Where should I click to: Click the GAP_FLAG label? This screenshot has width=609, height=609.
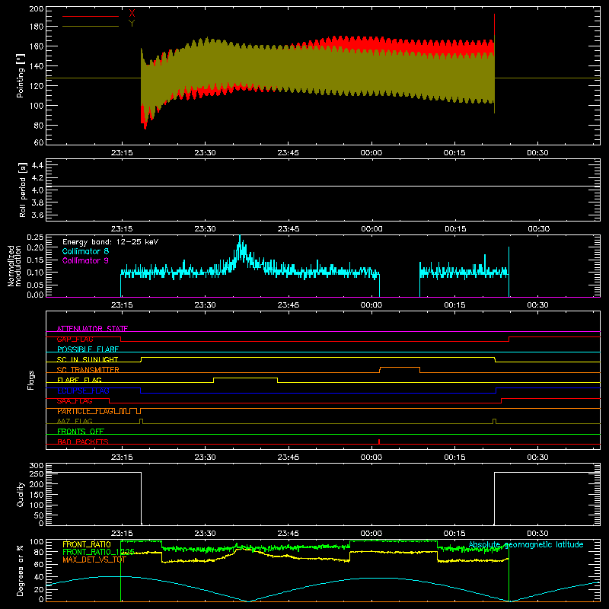coord(75,339)
